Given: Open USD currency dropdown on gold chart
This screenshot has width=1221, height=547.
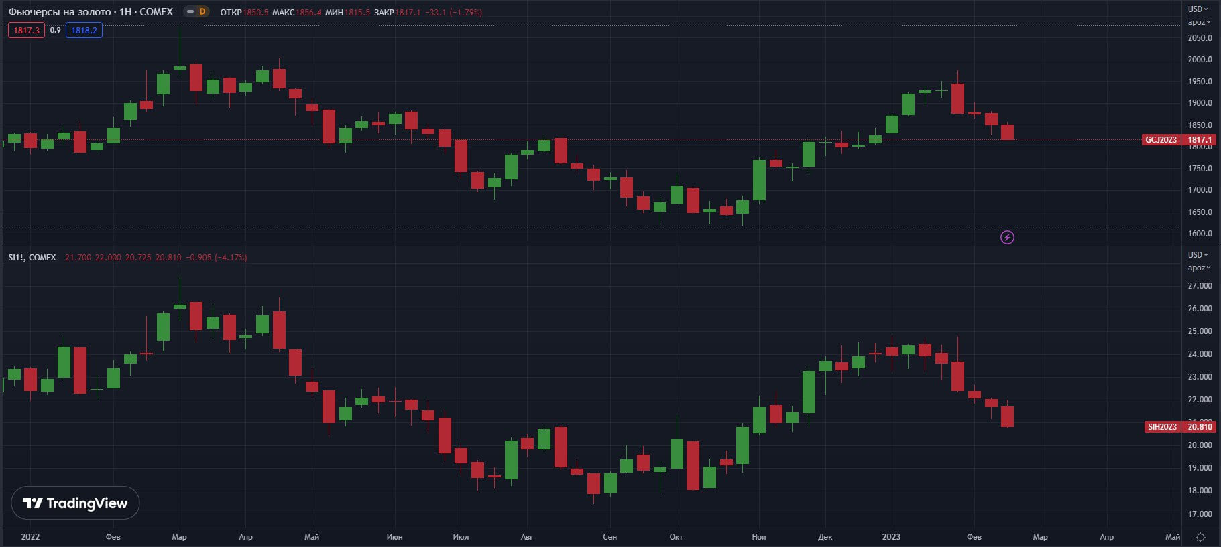Looking at the screenshot, I should pos(1198,9).
